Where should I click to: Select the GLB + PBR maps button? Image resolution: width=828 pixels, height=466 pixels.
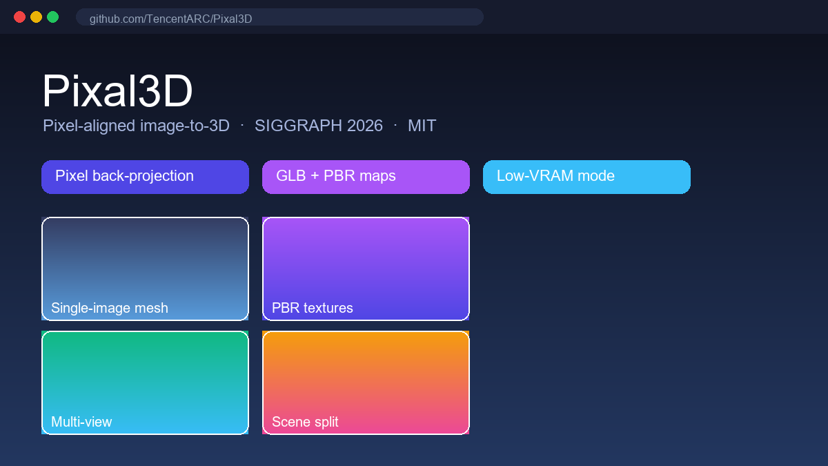pyautogui.click(x=366, y=177)
